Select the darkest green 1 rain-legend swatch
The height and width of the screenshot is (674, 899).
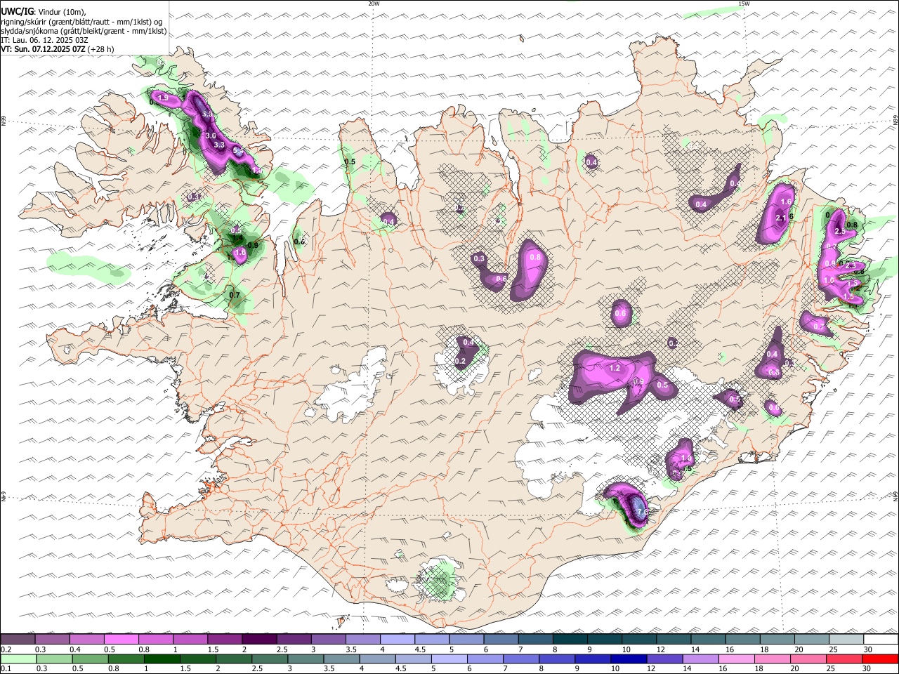[x=162, y=659]
